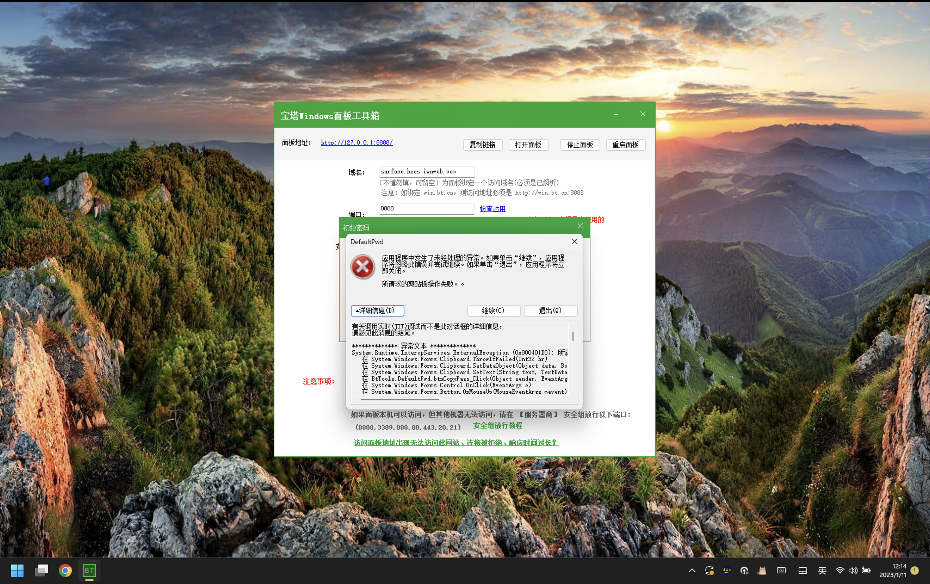Screen dimensions: 930x584
Task: Open the clock showing 12:14 2023/1/11
Action: [892, 570]
